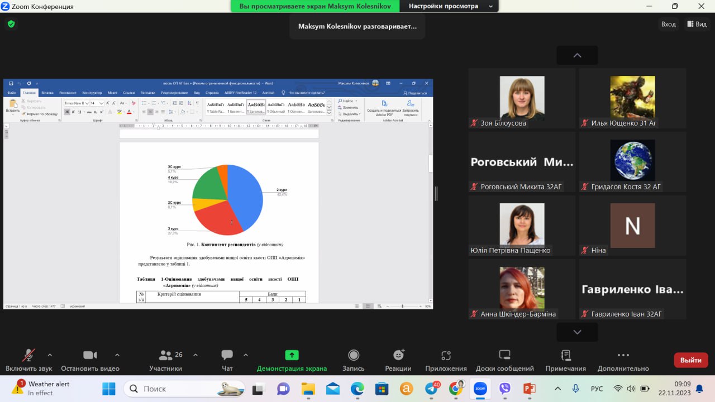Open the Zoom Reactions panel
Viewport: 715px width, 402px height.
(x=398, y=360)
